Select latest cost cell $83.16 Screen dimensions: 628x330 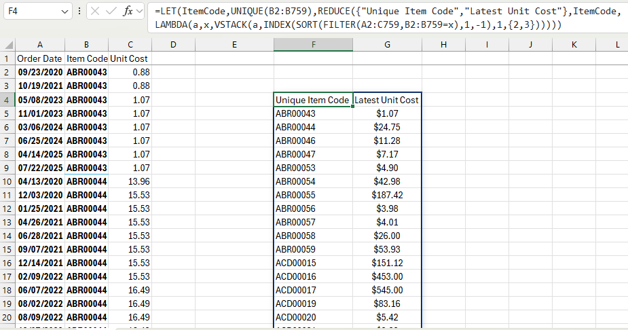pyautogui.click(x=387, y=304)
